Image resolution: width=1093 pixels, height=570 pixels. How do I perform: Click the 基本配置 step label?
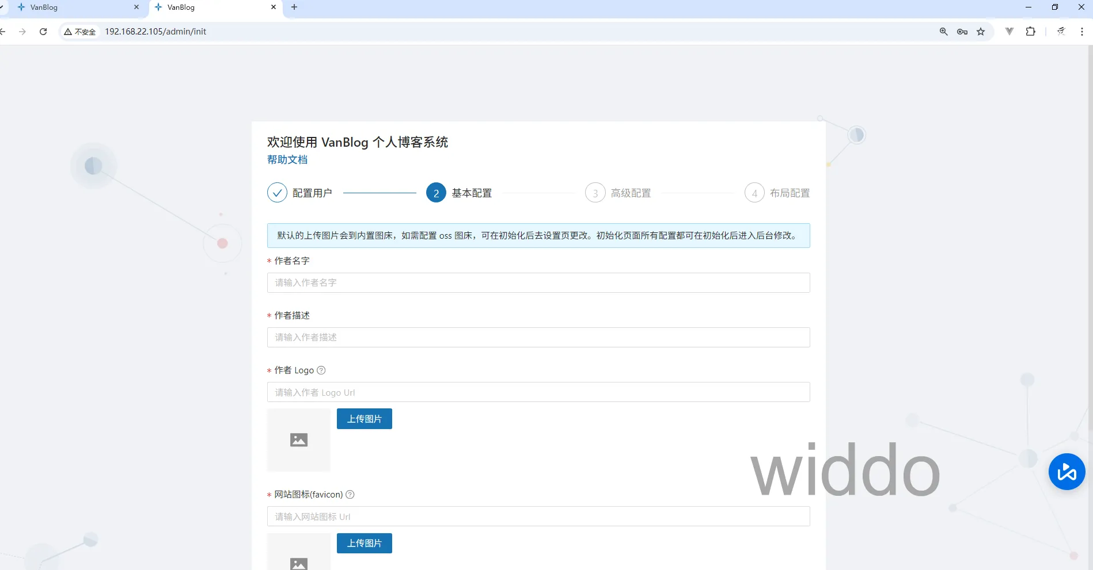pyautogui.click(x=472, y=193)
